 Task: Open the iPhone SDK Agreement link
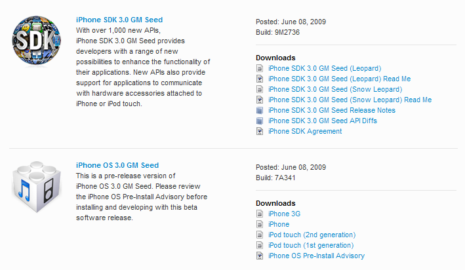pyautogui.click(x=305, y=131)
